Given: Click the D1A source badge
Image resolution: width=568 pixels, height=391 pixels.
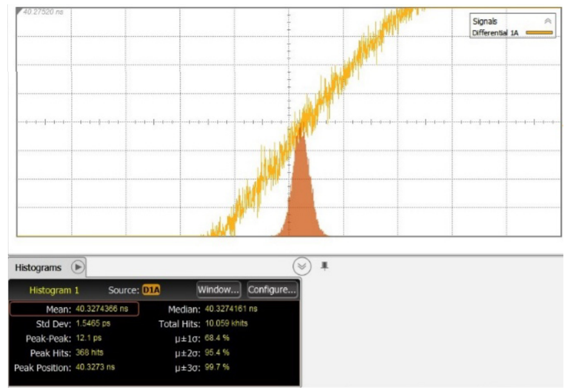Looking at the screenshot, I should (x=151, y=290).
